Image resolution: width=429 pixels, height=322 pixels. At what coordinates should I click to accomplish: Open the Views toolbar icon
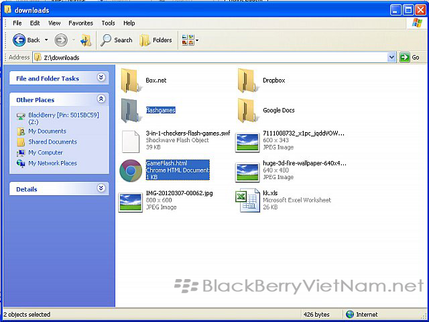point(188,40)
